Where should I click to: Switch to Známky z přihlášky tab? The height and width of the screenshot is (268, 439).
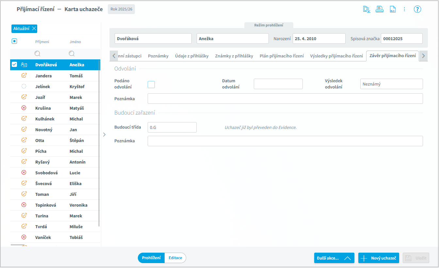[x=234, y=56]
